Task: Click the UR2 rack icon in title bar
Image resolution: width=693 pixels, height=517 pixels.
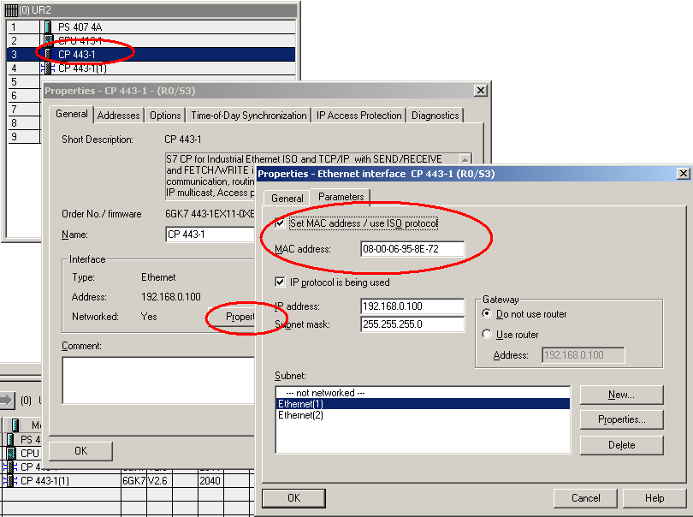Action: pyautogui.click(x=11, y=9)
